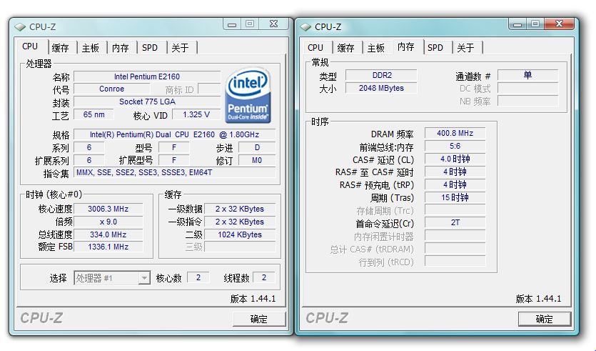Click the revision value M0
596x351 pixels.
tap(257, 160)
